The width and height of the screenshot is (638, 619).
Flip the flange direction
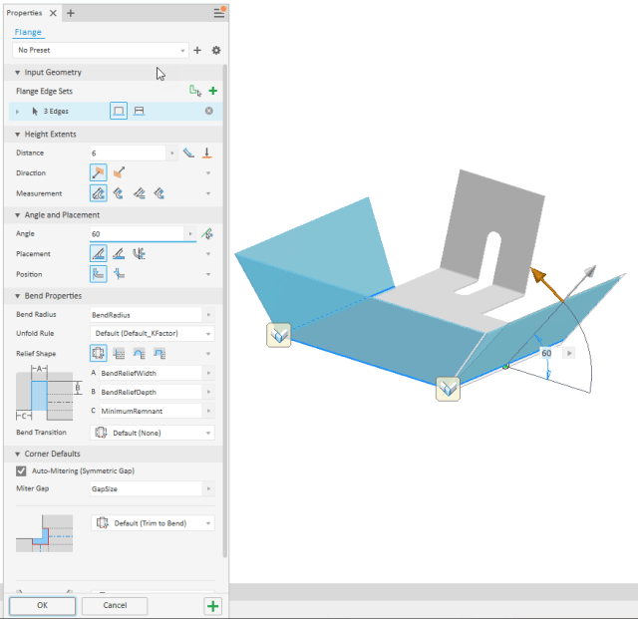pos(119,172)
